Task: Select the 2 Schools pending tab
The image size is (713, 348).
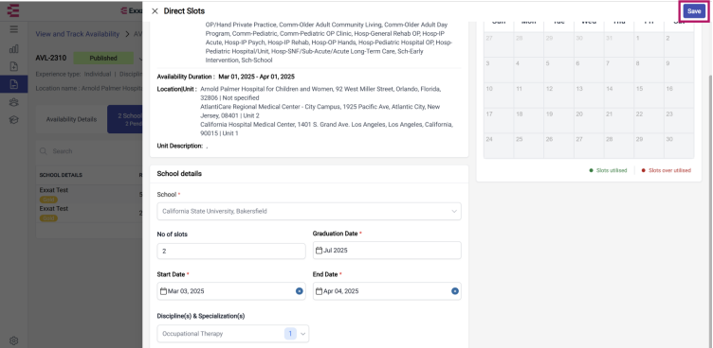Action: [x=125, y=119]
